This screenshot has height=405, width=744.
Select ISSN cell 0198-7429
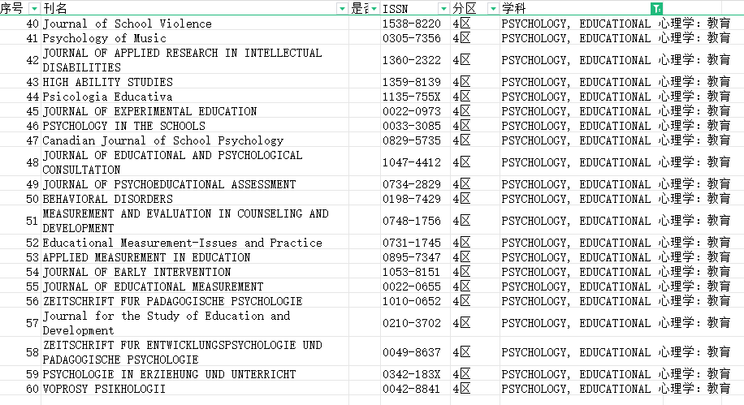coord(415,199)
